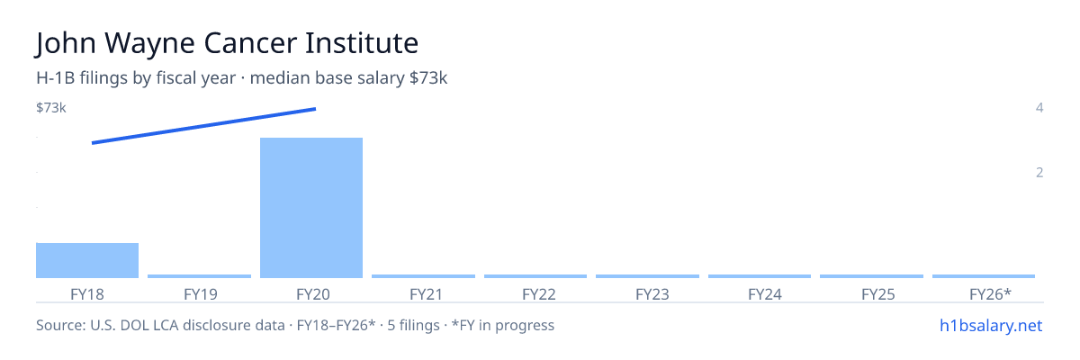Click the FY19 bar
Screen dimensions: 1080x360
click(x=199, y=276)
